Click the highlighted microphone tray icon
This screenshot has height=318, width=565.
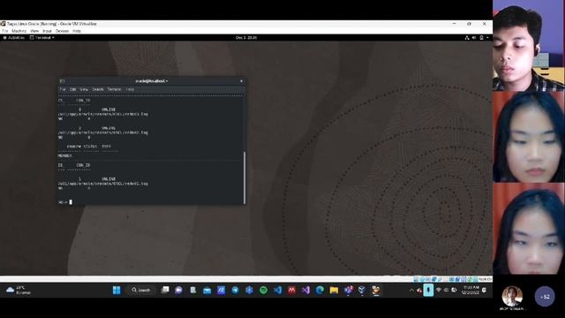click(428, 290)
